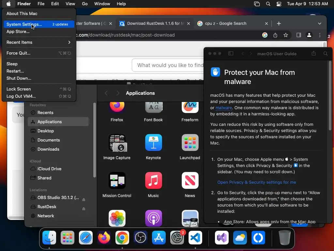Toggle Chrome side panel icon
The width and height of the screenshot is (334, 251).
click(x=299, y=35)
